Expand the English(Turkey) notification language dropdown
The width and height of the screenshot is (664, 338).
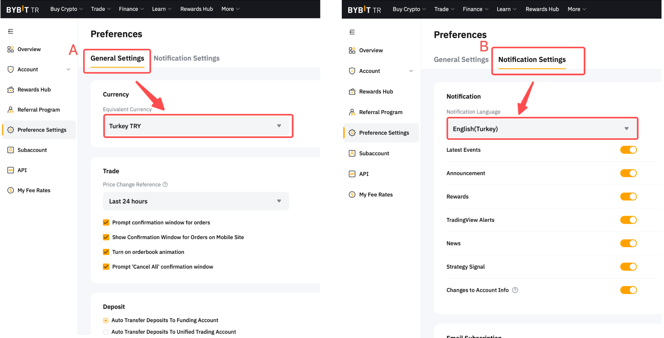542,129
